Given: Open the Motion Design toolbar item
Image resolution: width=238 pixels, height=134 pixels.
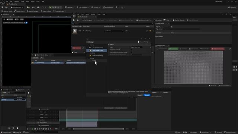Looking at the screenshot, I should [x=108, y=7].
